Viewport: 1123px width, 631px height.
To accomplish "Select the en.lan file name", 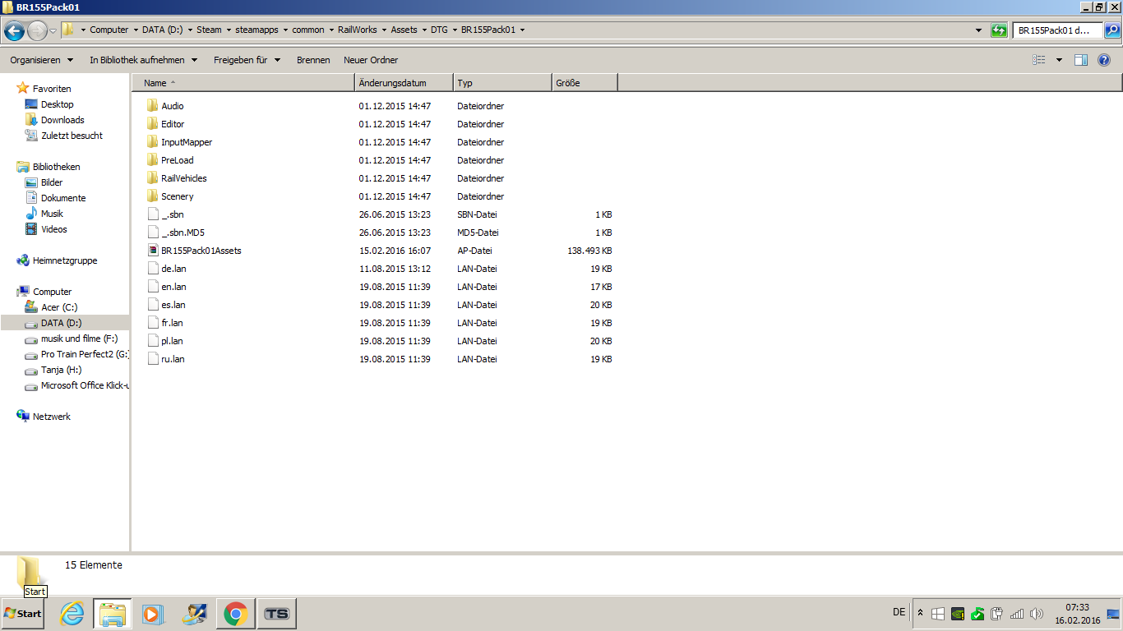I will click(x=173, y=287).
